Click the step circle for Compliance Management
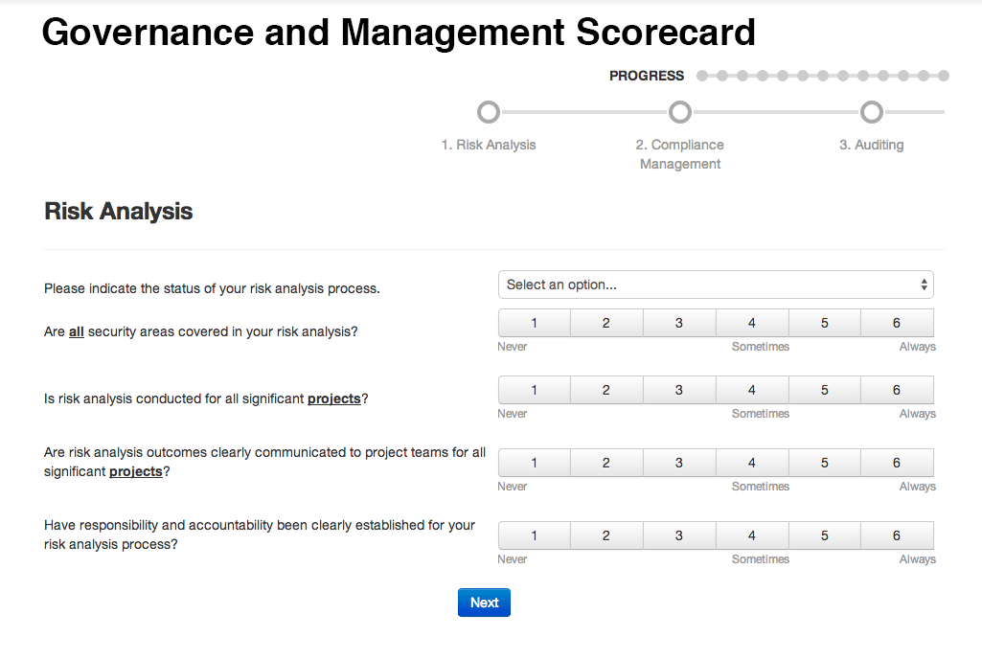Image resolution: width=982 pixels, height=660 pixels. click(x=680, y=112)
